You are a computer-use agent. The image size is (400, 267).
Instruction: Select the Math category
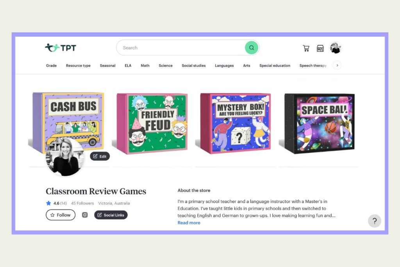pos(145,66)
